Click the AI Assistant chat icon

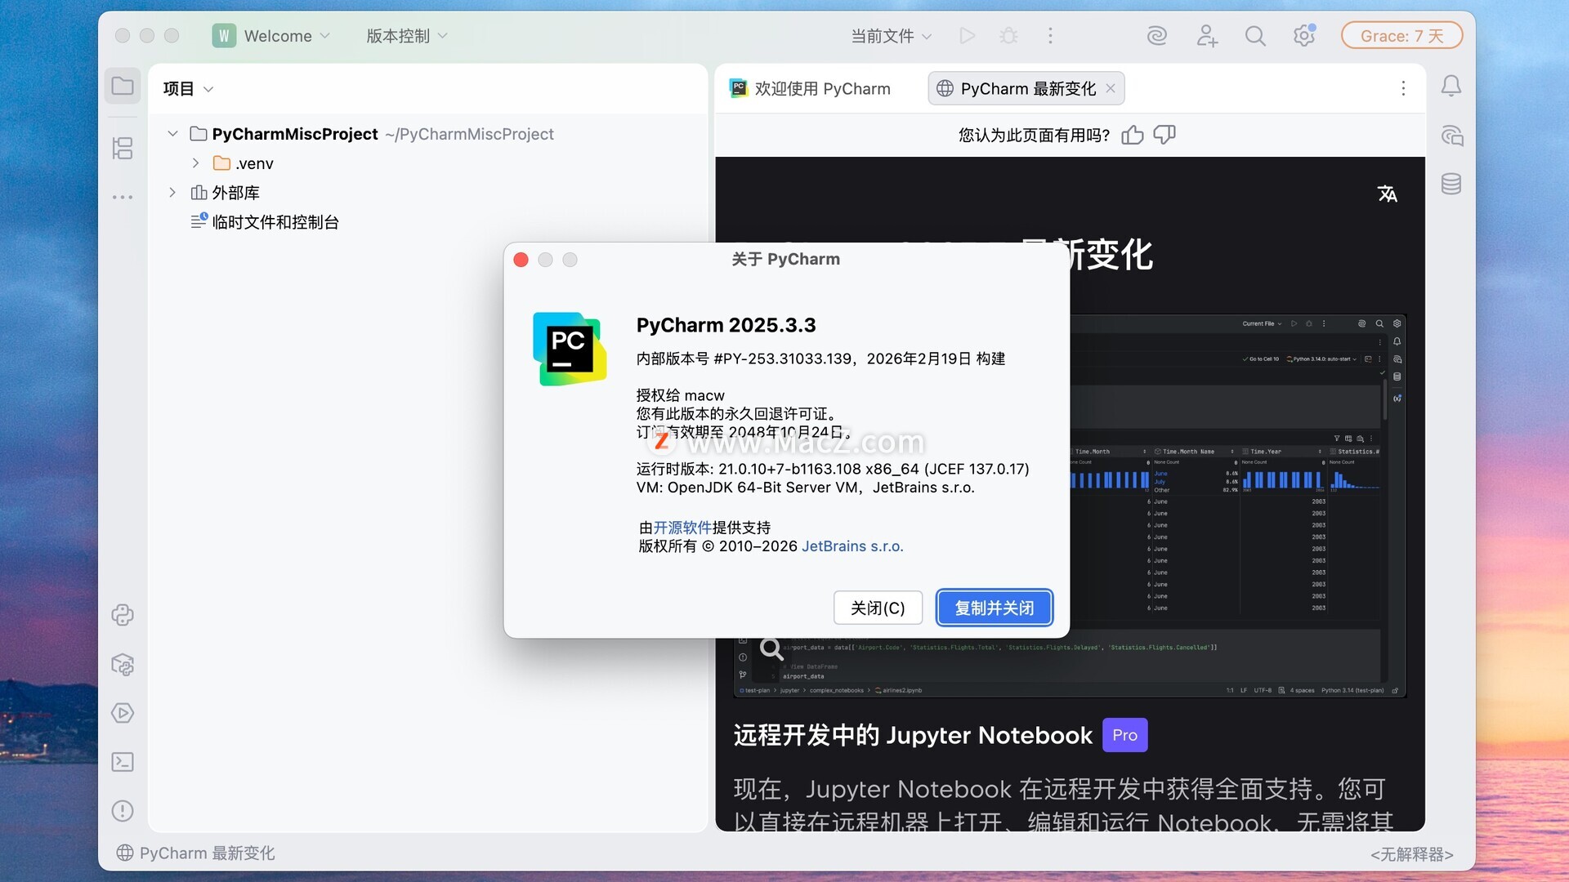[x=1451, y=136]
